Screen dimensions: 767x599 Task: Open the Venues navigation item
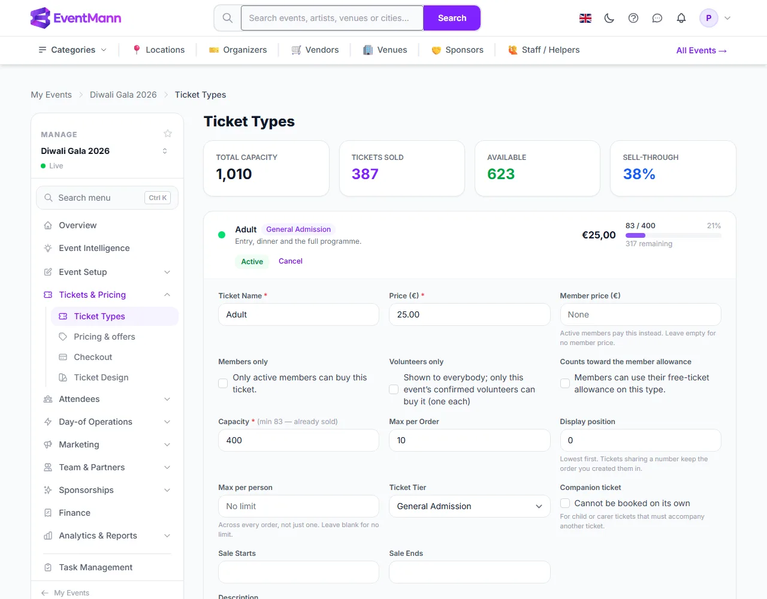pyautogui.click(x=385, y=50)
